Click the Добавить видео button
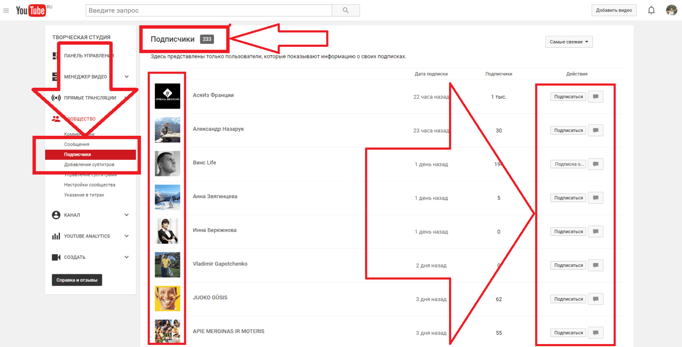The width and height of the screenshot is (682, 347). pos(614,10)
